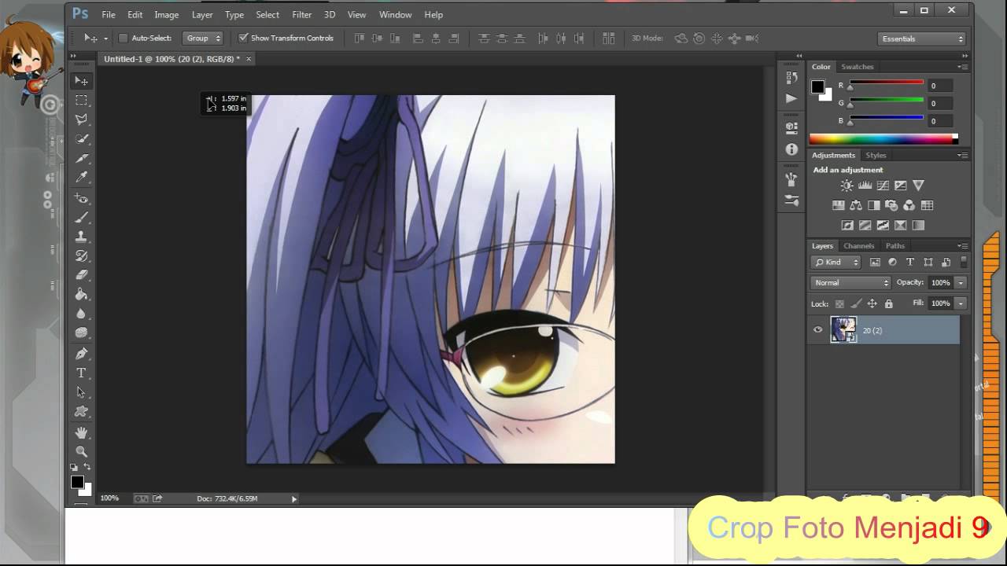
Task: Toggle lock all padlock icon
Action: pos(888,303)
